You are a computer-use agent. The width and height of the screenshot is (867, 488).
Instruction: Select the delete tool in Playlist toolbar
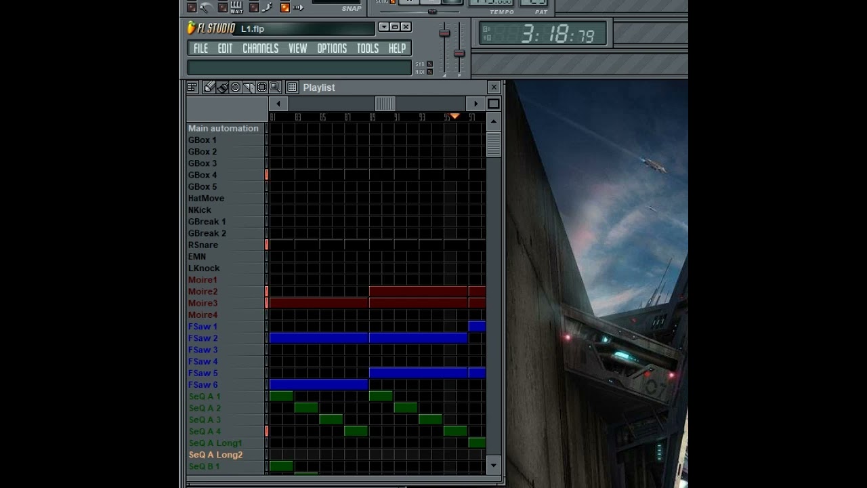(236, 87)
